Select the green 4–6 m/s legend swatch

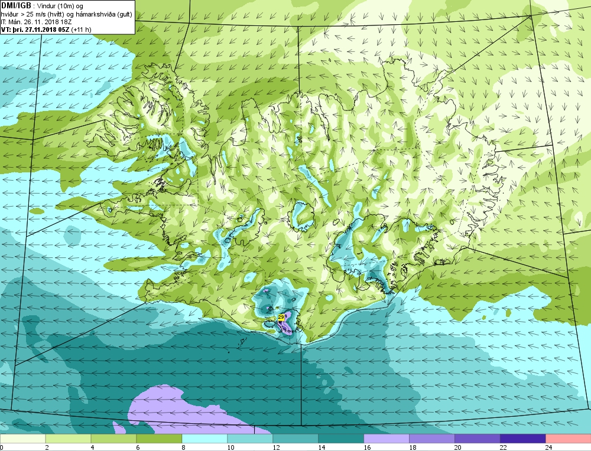(114, 439)
